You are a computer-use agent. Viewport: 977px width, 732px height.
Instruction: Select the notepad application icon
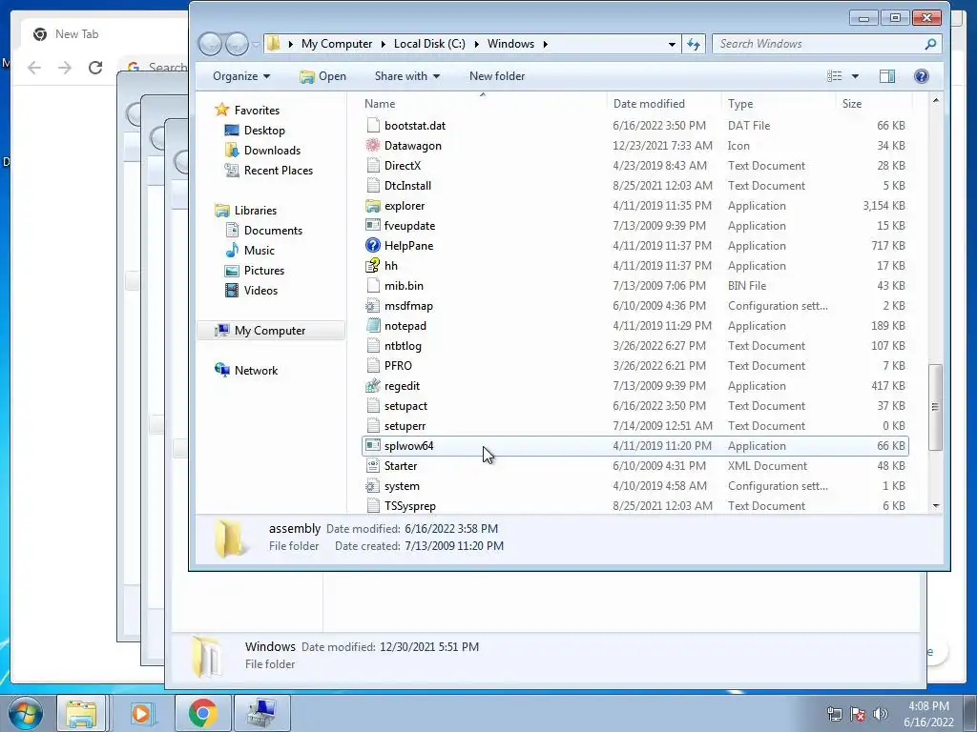click(373, 326)
